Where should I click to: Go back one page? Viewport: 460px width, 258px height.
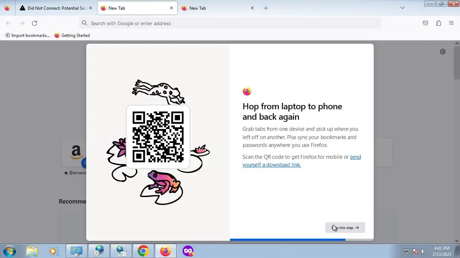(9, 23)
